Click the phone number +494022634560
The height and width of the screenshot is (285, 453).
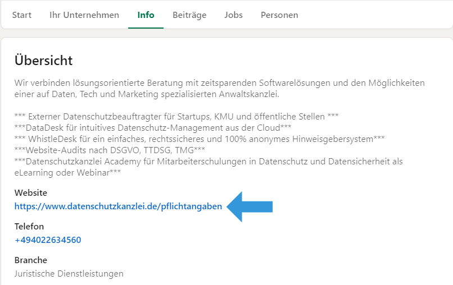[x=48, y=240]
